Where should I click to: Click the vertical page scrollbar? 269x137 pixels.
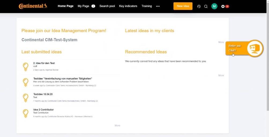point(267,62)
